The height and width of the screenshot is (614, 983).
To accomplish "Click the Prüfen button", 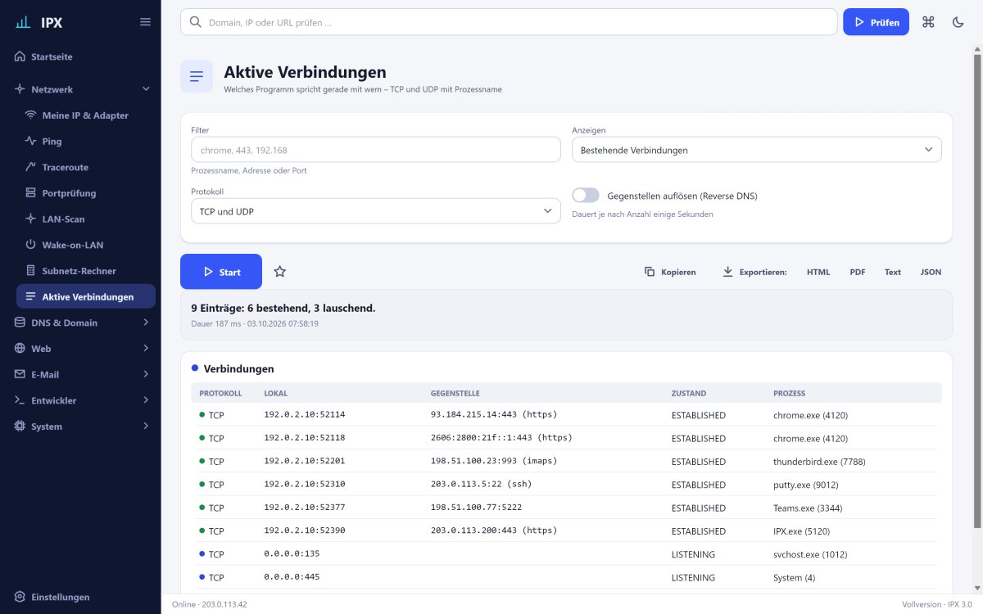I will click(876, 22).
